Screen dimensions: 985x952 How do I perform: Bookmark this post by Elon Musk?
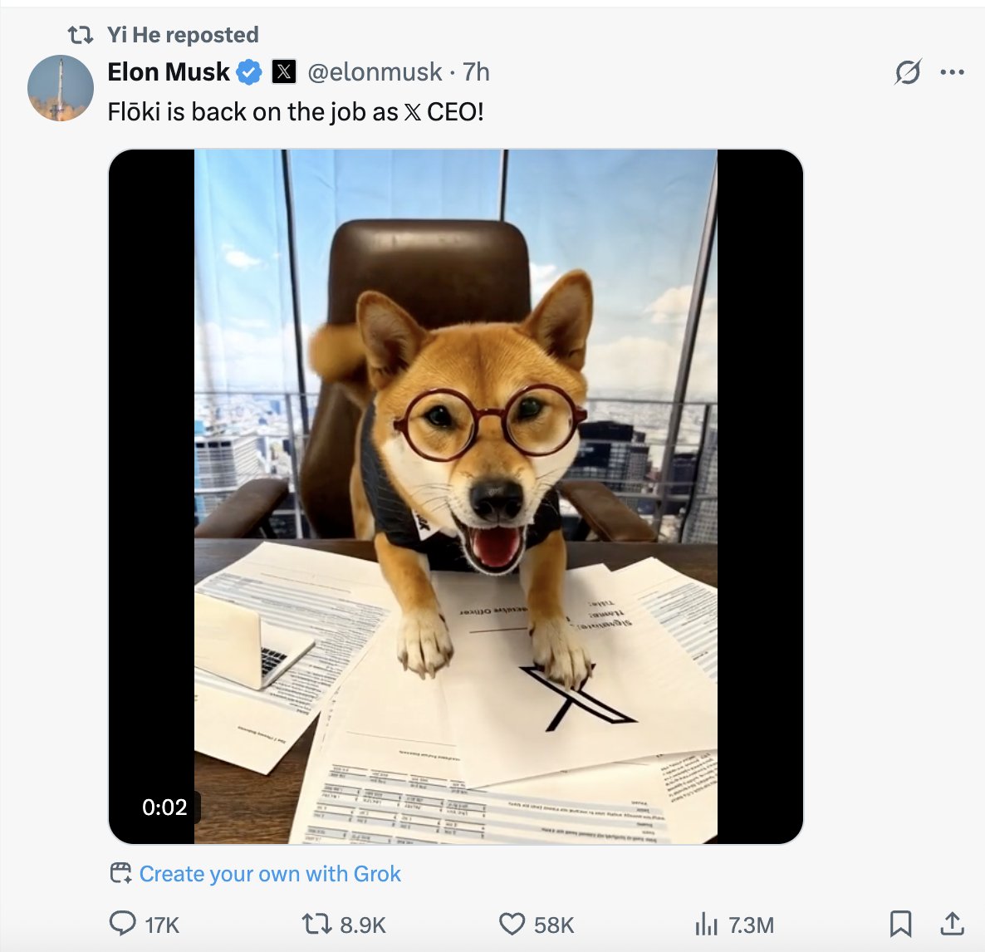900,924
